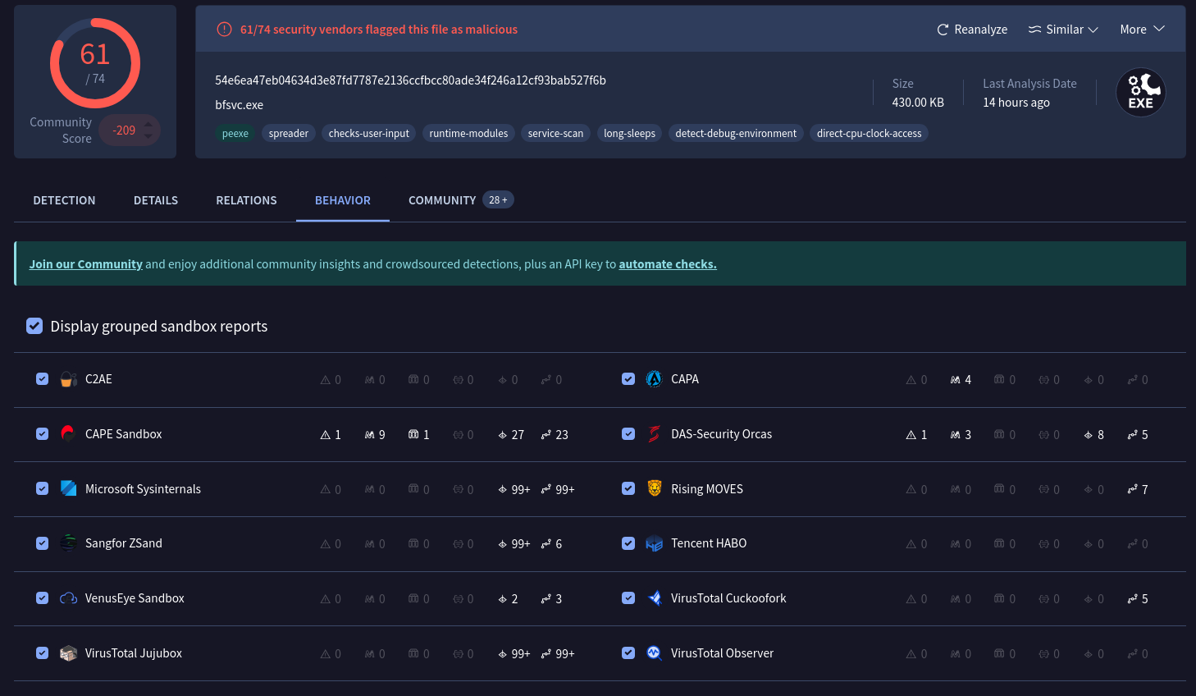The height and width of the screenshot is (696, 1196).
Task: Click the malicious alert warning icon
Action: pos(224,30)
